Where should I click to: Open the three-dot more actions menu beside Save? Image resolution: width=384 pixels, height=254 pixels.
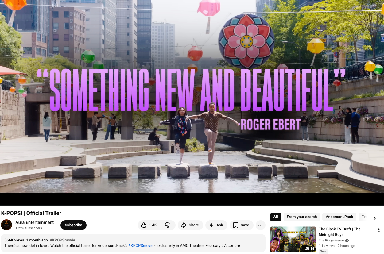point(260,225)
